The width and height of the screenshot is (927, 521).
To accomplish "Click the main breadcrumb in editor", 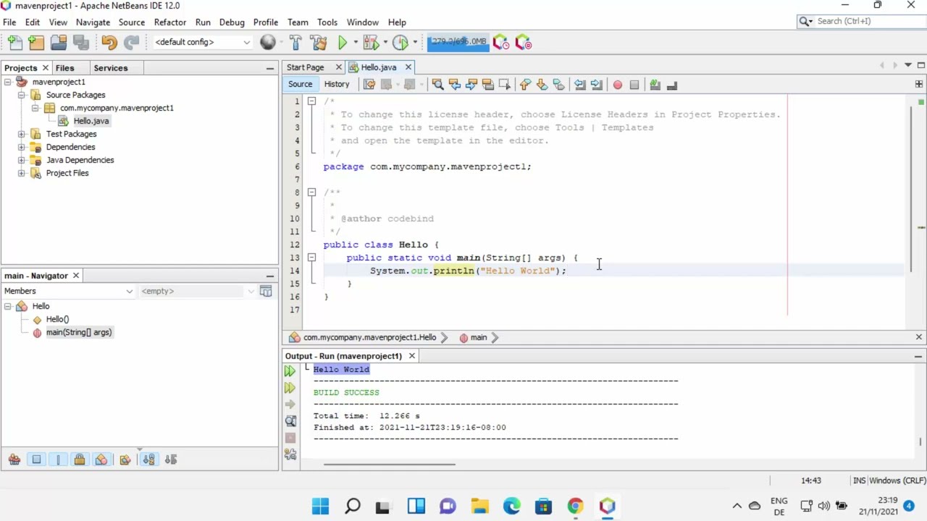I will pos(479,337).
